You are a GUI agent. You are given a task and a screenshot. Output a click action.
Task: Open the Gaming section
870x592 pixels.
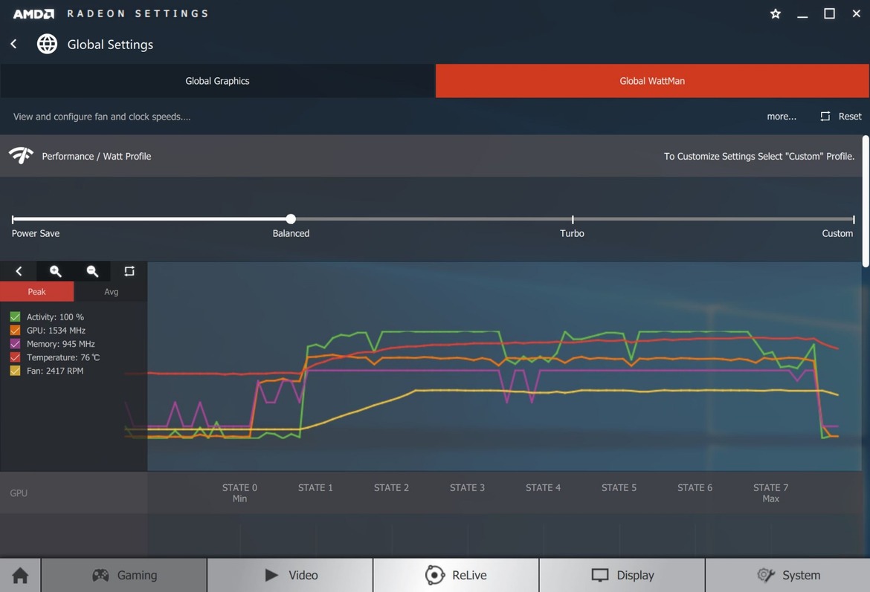(x=124, y=576)
